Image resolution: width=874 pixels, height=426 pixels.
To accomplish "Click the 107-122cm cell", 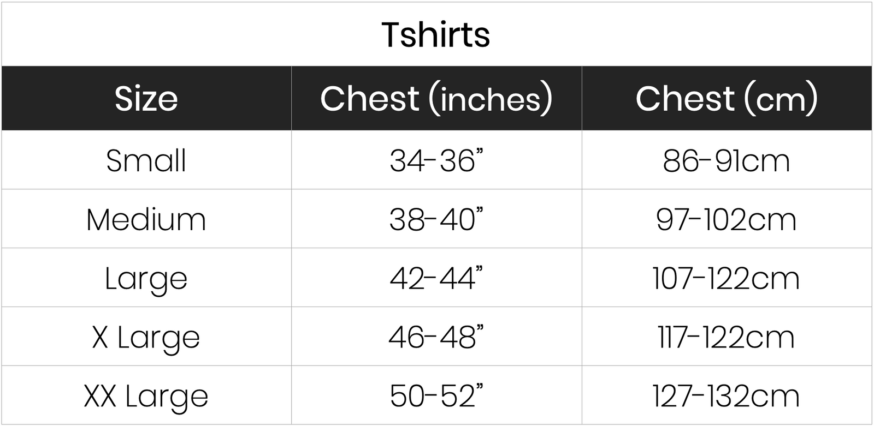I will [x=727, y=278].
